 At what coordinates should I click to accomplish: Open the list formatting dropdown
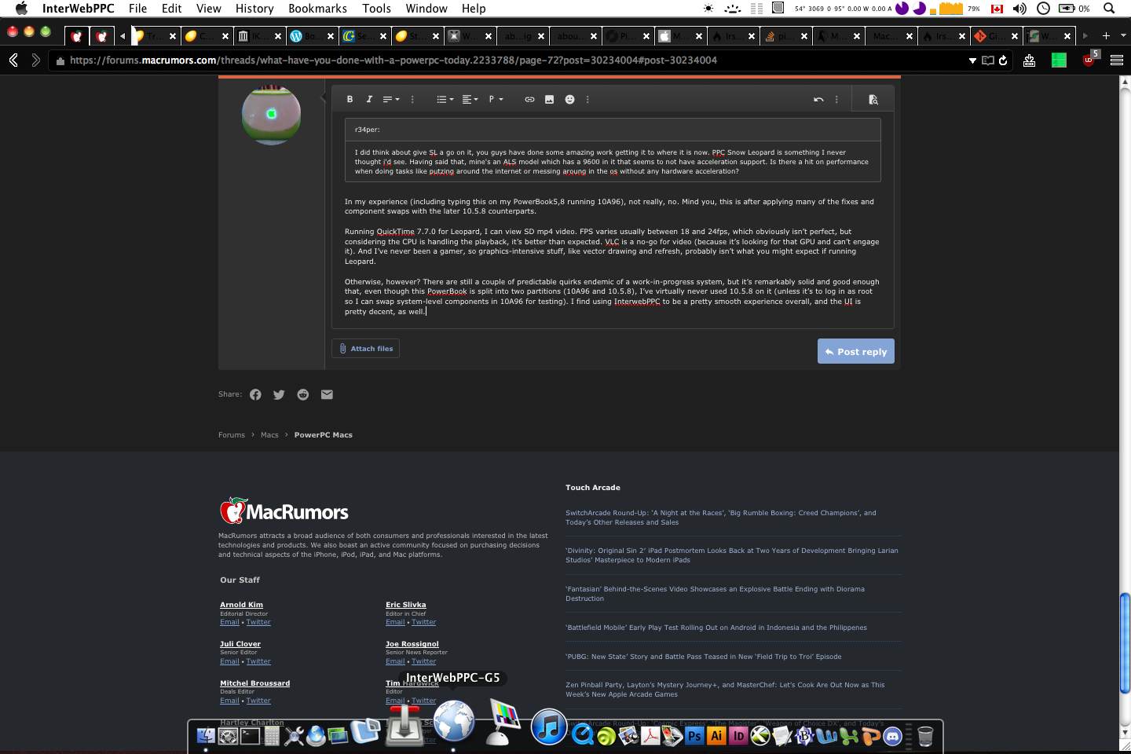(x=445, y=100)
